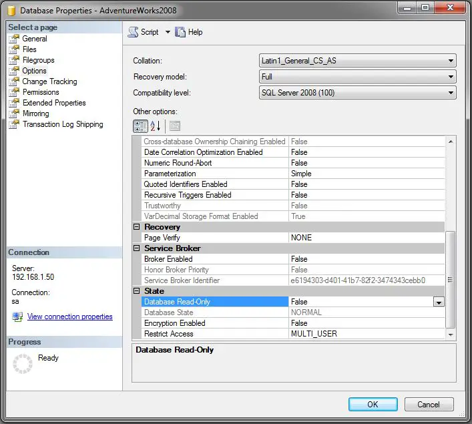The height and width of the screenshot is (424, 472).
Task: Click the Service Broker Identifier value
Action: (367, 280)
